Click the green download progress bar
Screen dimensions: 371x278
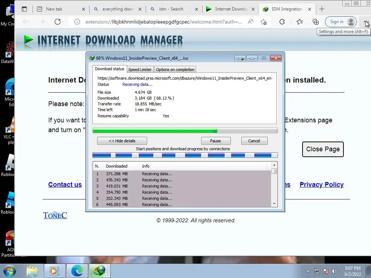pos(185,130)
